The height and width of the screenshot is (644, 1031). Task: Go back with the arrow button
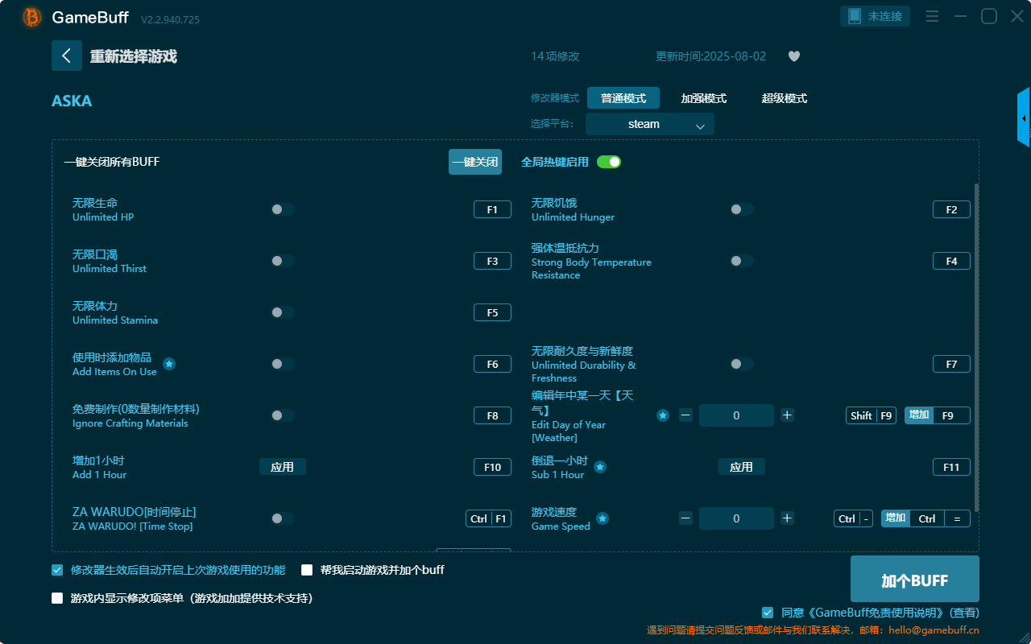[67, 56]
